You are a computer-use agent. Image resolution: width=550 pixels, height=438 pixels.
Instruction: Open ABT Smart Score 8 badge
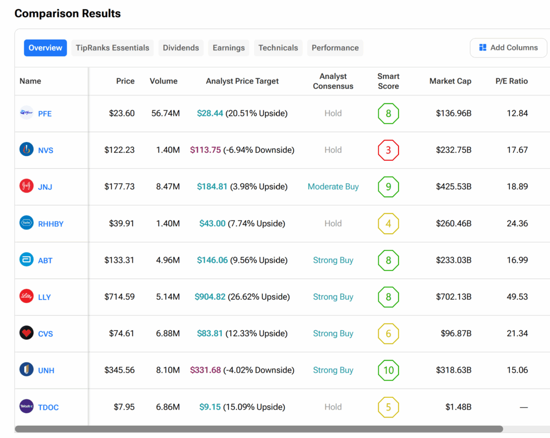(x=388, y=260)
